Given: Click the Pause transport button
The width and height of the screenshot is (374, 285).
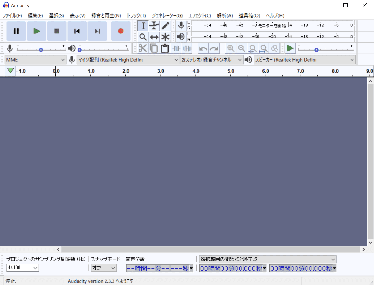Looking at the screenshot, I should pos(16,31).
